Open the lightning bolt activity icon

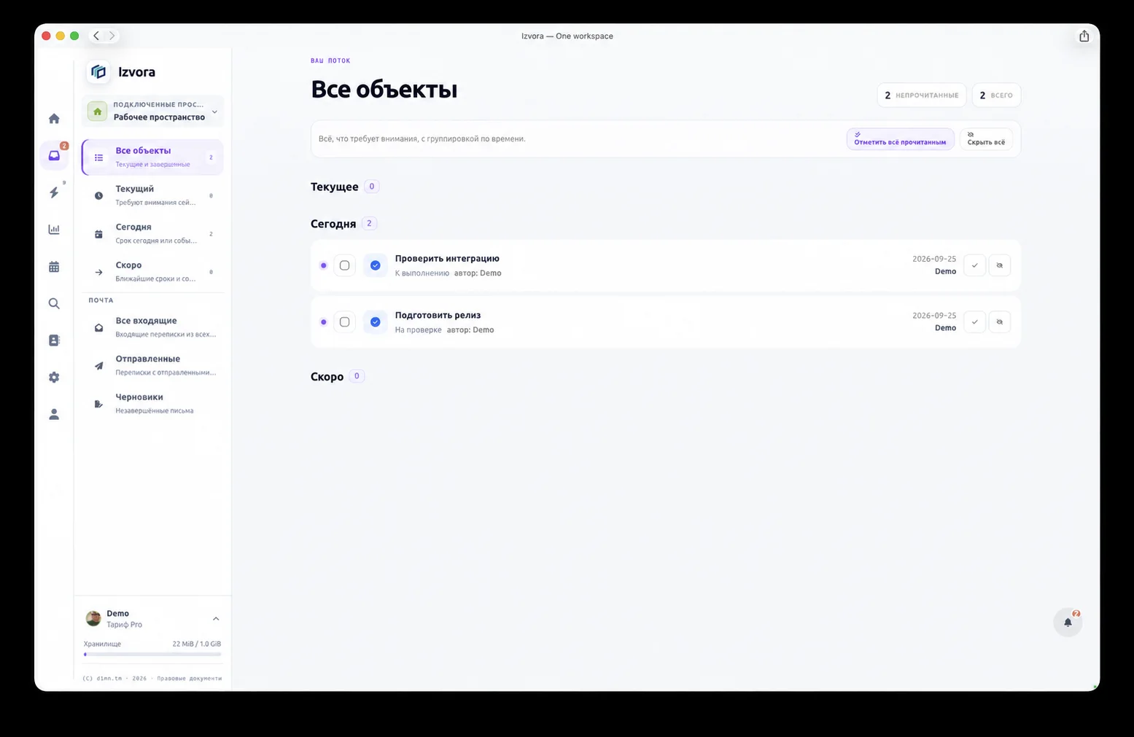point(54,192)
